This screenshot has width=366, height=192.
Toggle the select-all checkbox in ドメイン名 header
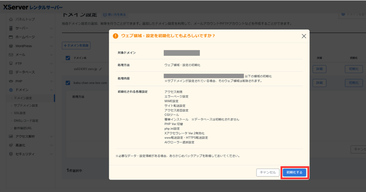pyautogui.click(x=68, y=58)
